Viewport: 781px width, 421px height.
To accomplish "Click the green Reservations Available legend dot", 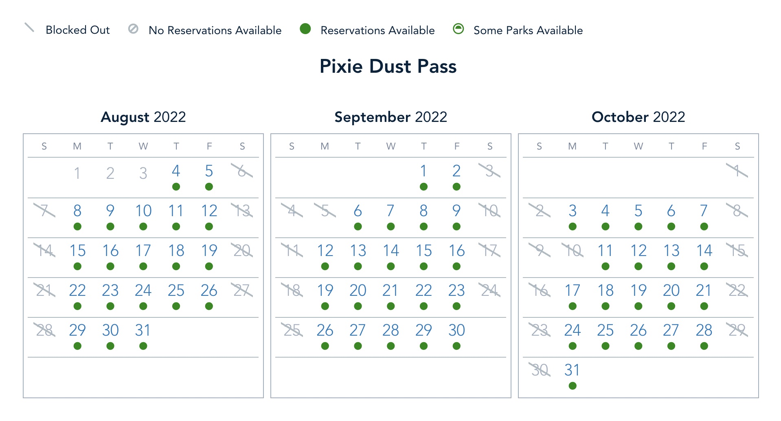I will (305, 29).
